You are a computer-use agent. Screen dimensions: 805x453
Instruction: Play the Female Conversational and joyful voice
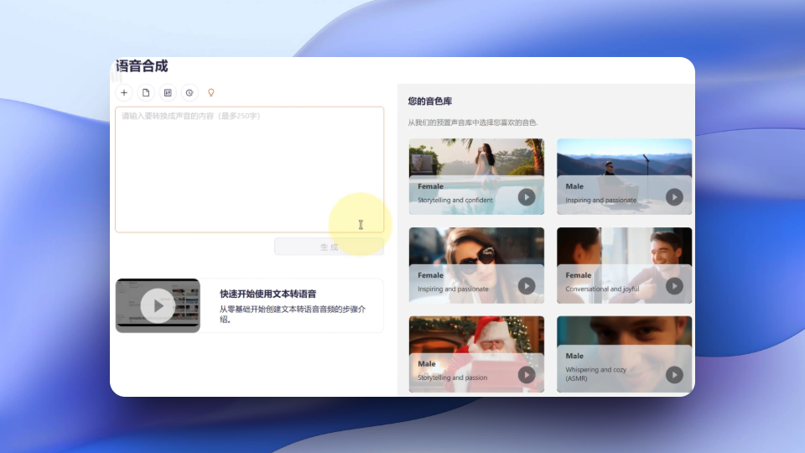click(x=674, y=286)
